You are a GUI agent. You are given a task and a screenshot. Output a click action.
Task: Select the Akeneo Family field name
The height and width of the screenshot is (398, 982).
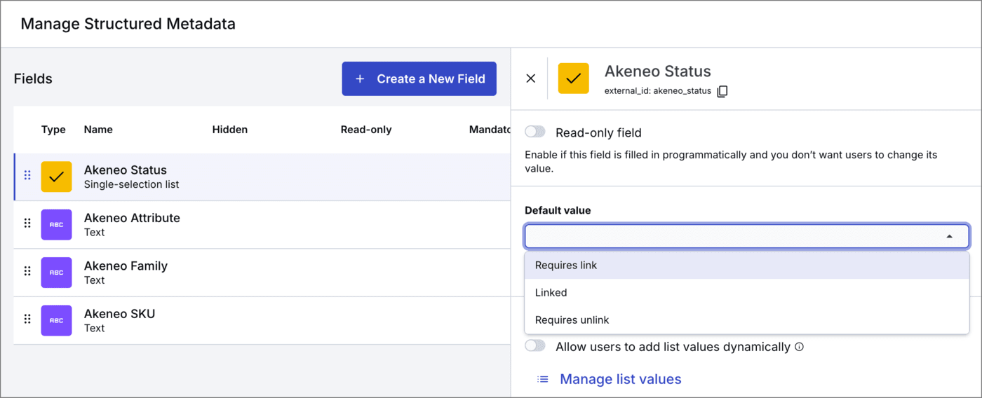(x=126, y=266)
